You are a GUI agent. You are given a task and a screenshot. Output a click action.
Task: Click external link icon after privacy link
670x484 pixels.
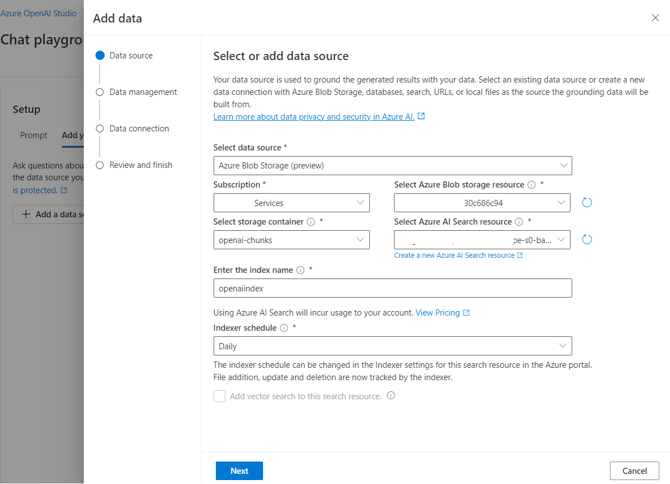(x=421, y=116)
